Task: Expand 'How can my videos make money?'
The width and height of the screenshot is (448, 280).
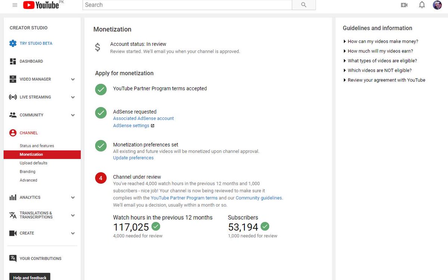Action: click(380, 41)
